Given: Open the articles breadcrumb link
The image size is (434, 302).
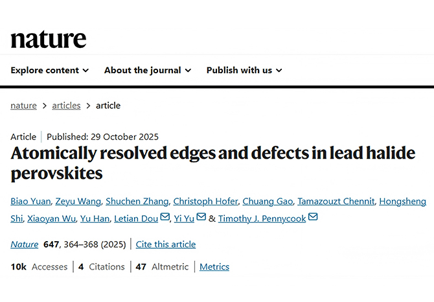Looking at the screenshot, I should tap(66, 106).
